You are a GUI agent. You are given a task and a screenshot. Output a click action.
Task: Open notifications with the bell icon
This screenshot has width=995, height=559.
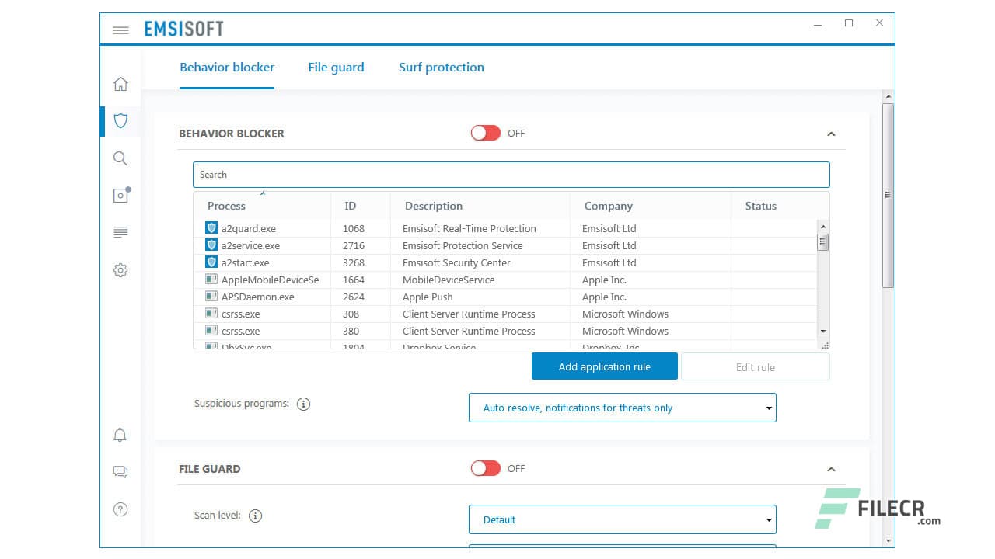click(x=120, y=435)
